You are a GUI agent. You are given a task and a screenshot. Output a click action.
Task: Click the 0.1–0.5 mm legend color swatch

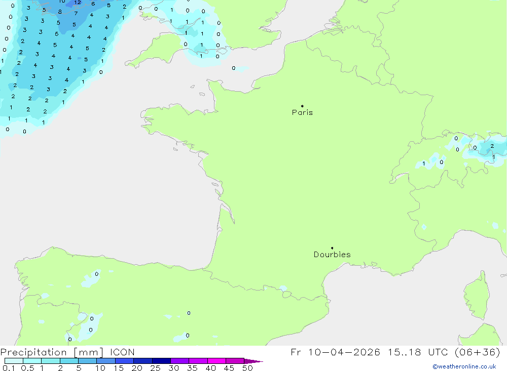tap(14, 361)
